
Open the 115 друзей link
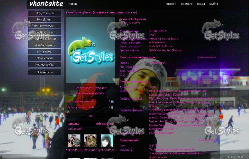click(x=75, y=129)
